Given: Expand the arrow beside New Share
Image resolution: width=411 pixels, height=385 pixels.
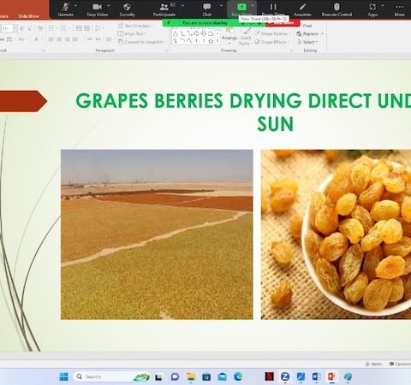Looking at the screenshot, I should pyautogui.click(x=253, y=5).
